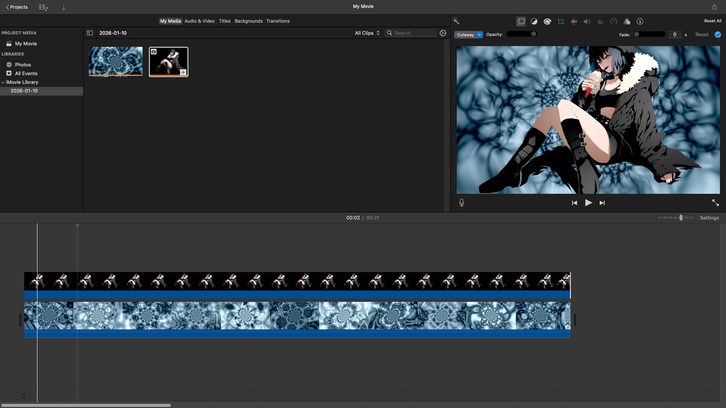Select the Color Correction palette icon
Image resolution: width=726 pixels, height=408 pixels.
(x=547, y=22)
